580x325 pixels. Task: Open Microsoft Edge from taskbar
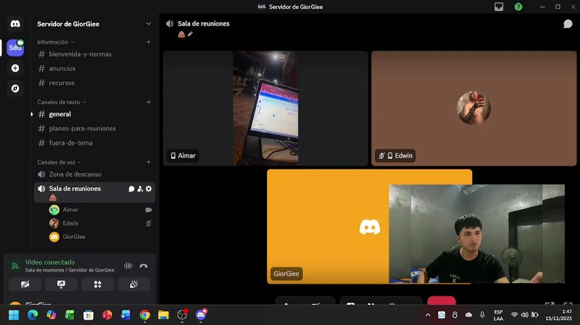pos(33,315)
